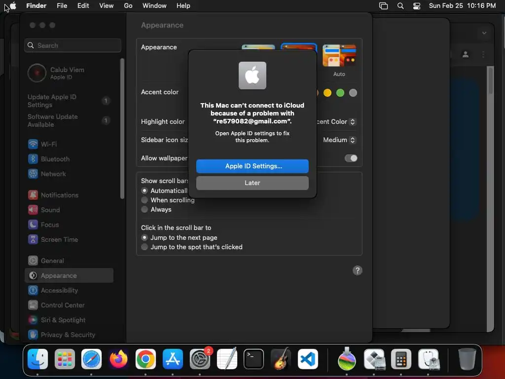Pick the yellow accent color
The image size is (505, 379).
click(x=327, y=93)
